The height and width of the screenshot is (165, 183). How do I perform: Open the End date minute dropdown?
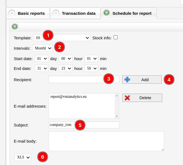(x=91, y=68)
